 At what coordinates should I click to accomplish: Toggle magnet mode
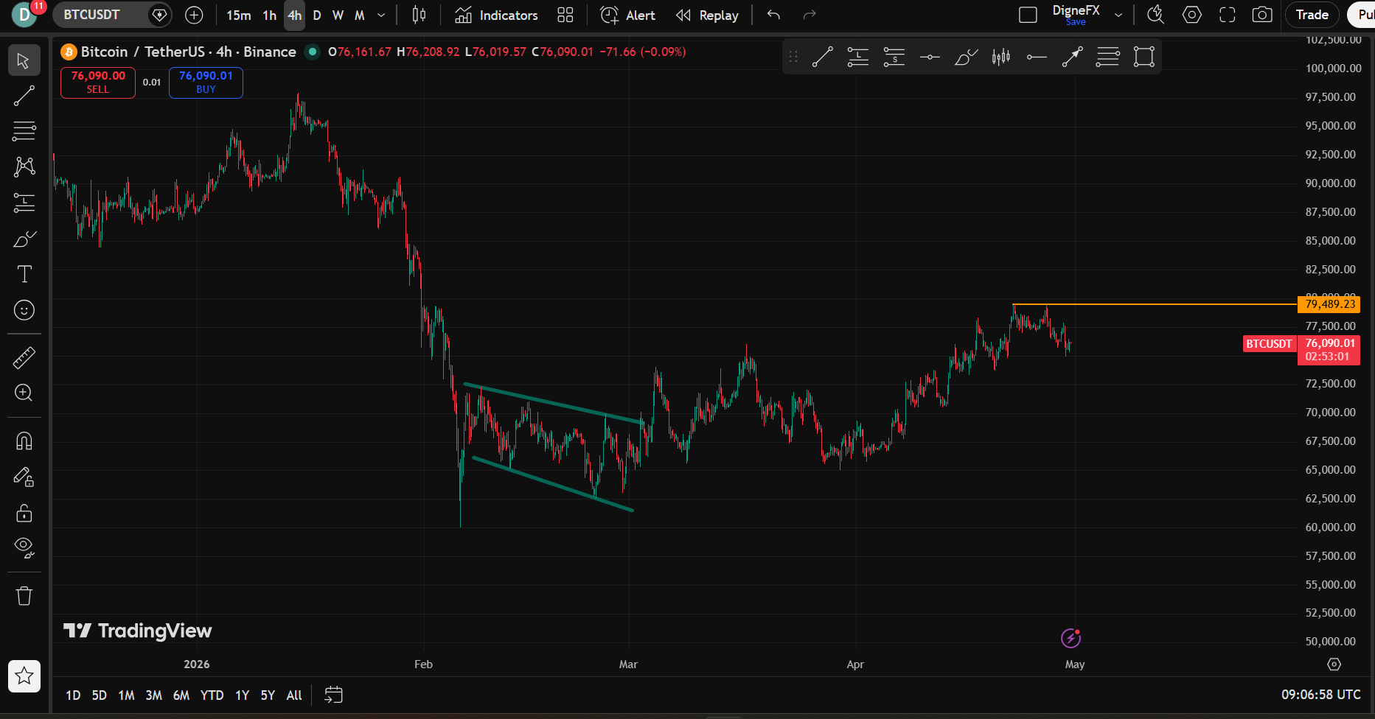pos(24,441)
